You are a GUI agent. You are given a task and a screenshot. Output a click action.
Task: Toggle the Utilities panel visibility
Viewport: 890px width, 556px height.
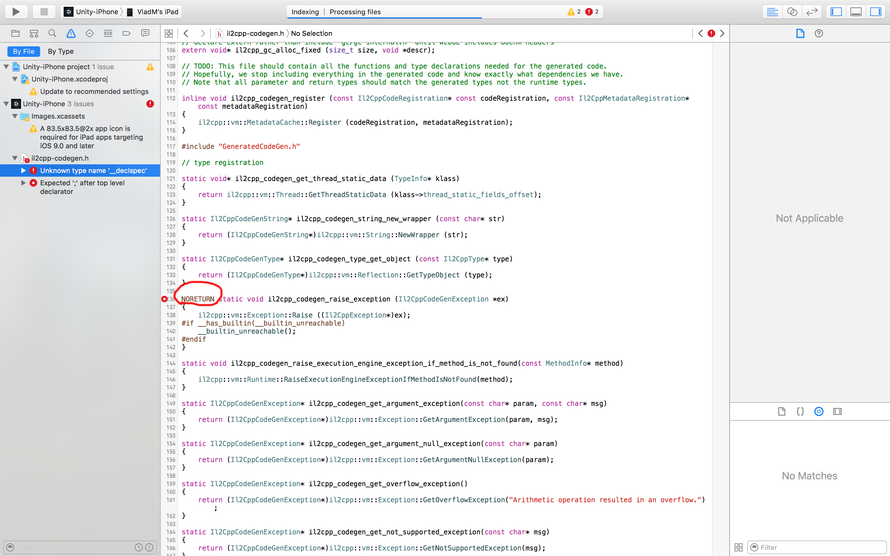point(876,12)
